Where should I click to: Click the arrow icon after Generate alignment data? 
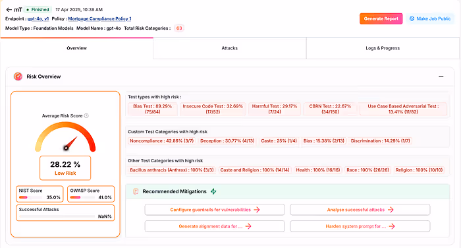pyautogui.click(x=248, y=226)
